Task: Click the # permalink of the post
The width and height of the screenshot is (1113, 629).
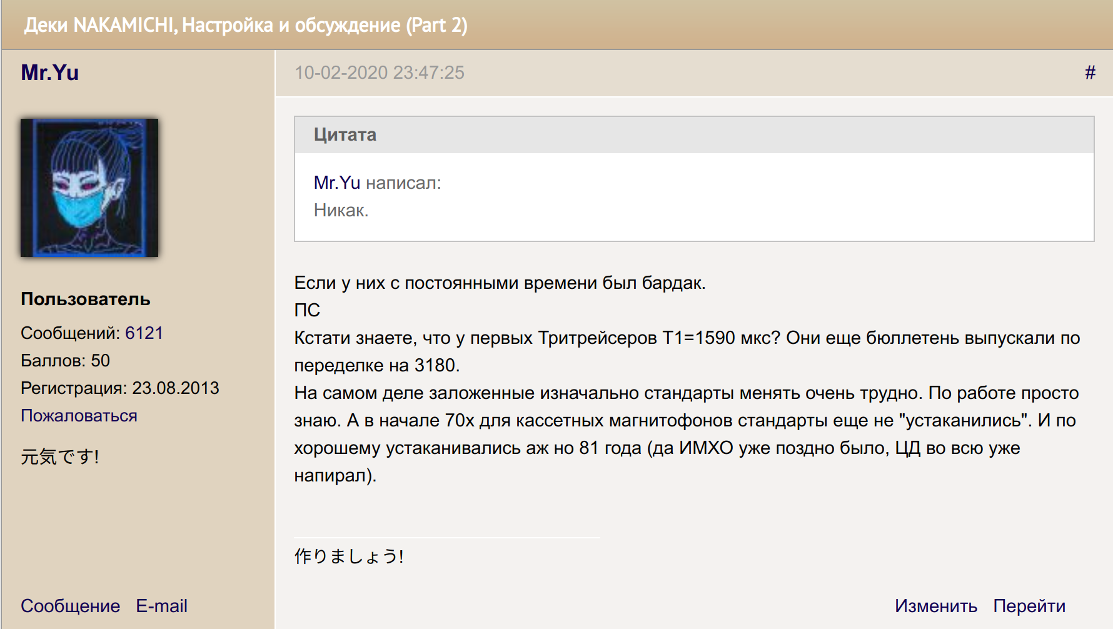Action: (x=1090, y=73)
